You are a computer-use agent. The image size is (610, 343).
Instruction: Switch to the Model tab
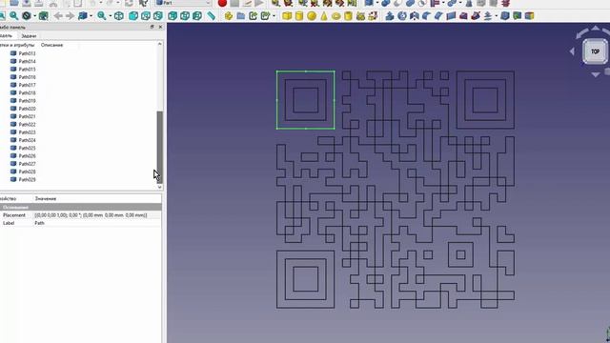[7, 36]
